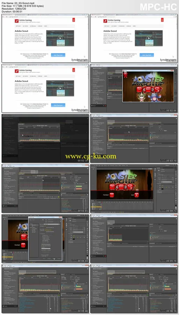The width and height of the screenshot is (179, 315).
Task: Choose Easy in the 00:02:06 game frame
Action: 139,89
